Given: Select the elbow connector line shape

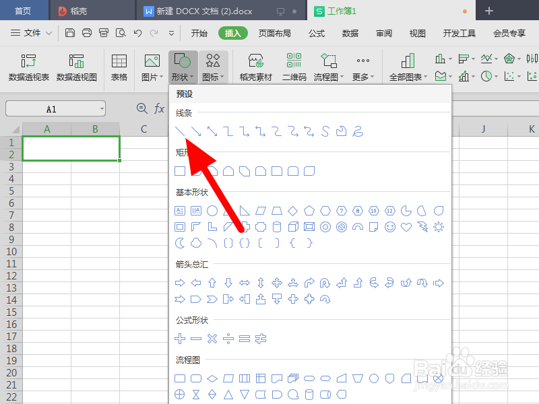Looking at the screenshot, I should tap(228, 131).
